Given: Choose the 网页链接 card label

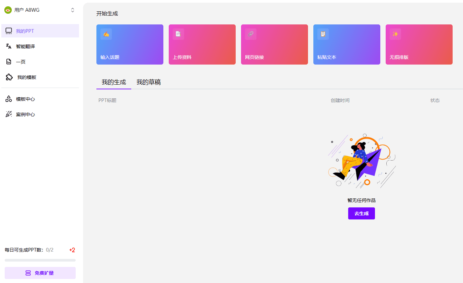Looking at the screenshot, I should 254,57.
